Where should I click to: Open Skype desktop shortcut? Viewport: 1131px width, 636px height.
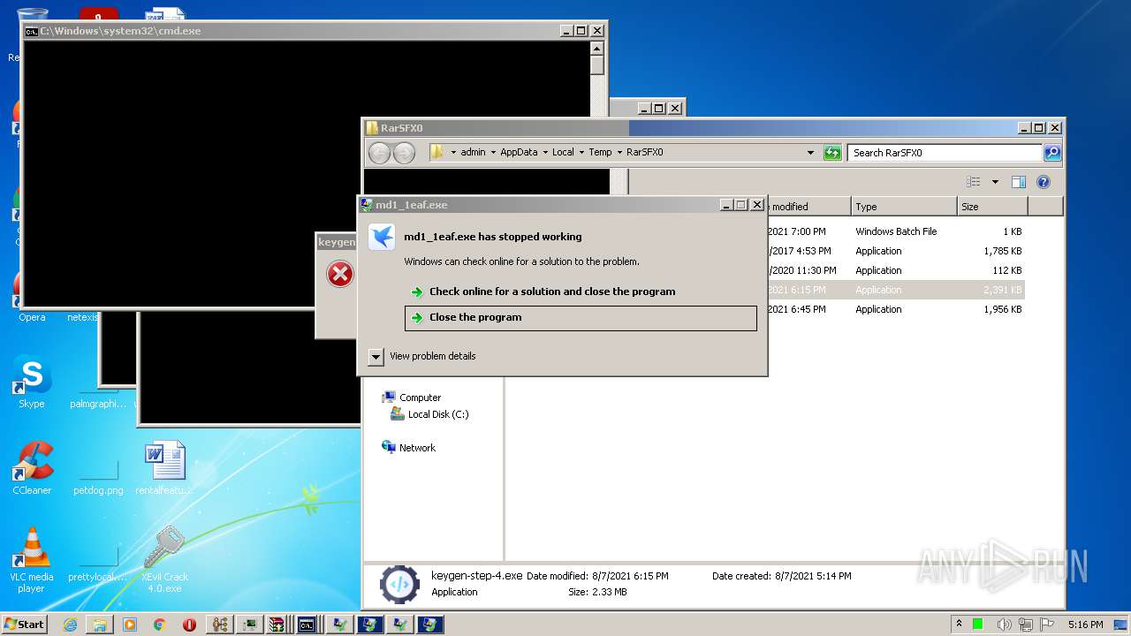tap(32, 382)
